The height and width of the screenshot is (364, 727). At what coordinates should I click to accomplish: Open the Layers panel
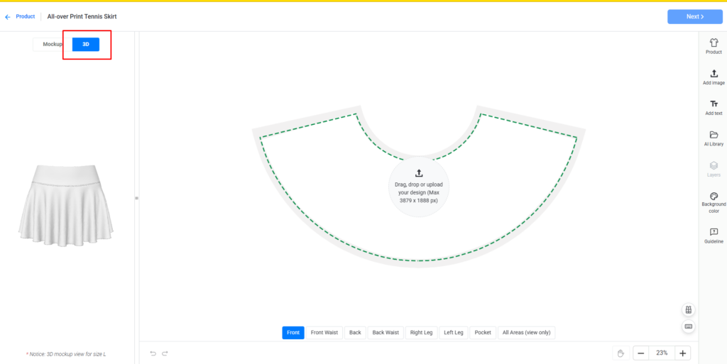pos(714,169)
